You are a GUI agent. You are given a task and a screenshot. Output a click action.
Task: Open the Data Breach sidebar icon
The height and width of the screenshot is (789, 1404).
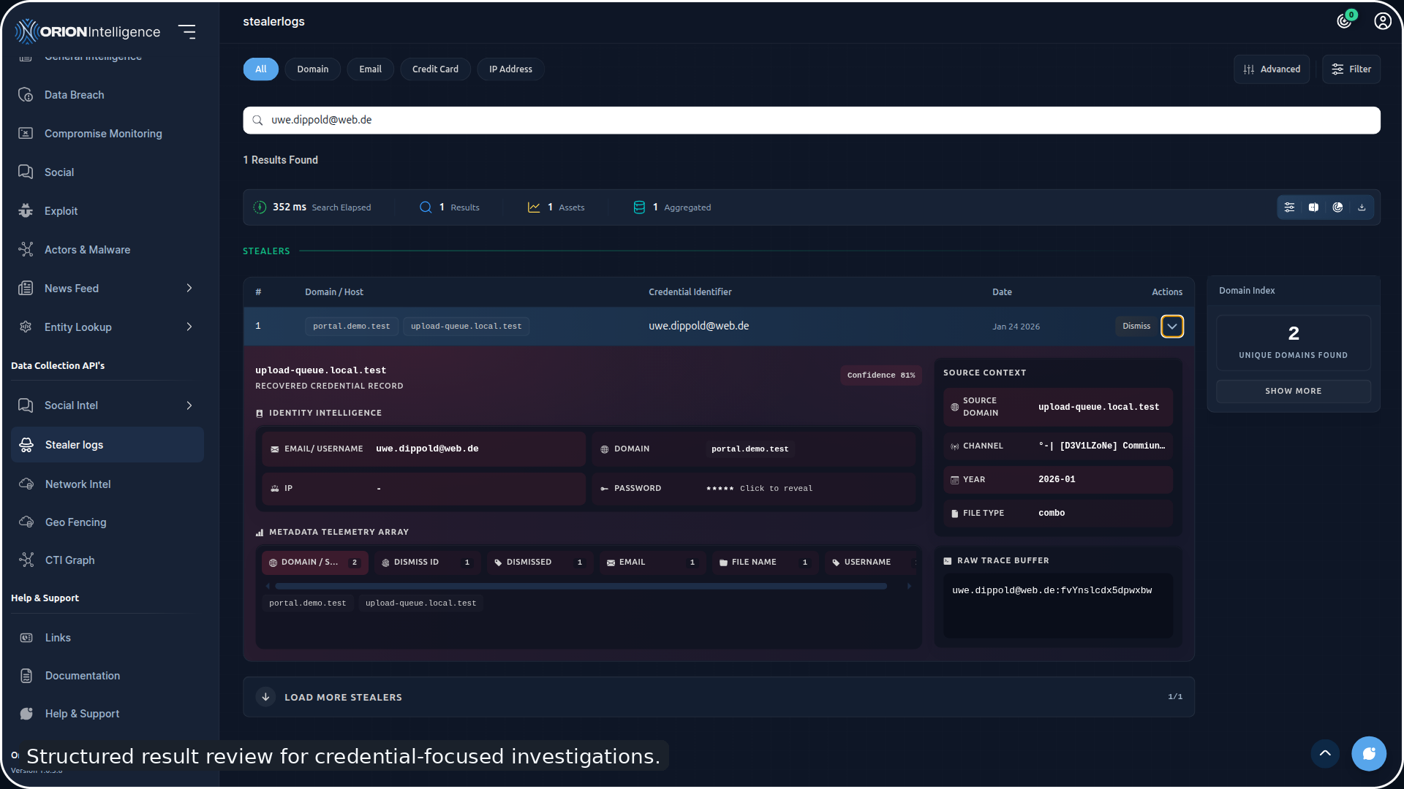tap(26, 95)
